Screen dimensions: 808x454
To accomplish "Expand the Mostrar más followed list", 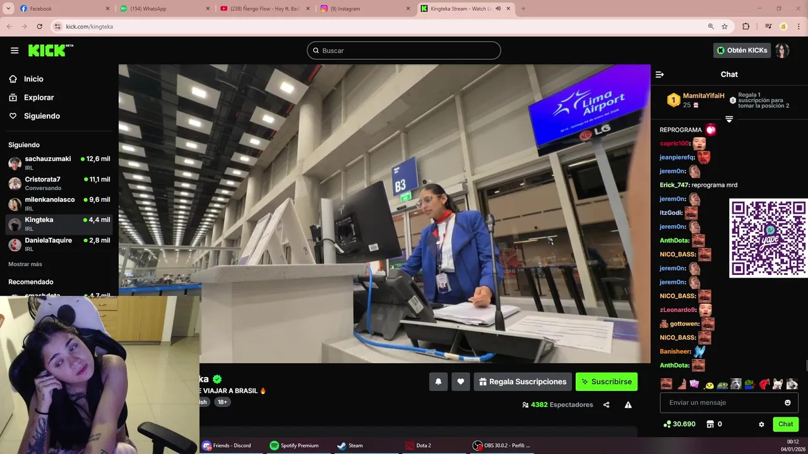I will pos(25,264).
